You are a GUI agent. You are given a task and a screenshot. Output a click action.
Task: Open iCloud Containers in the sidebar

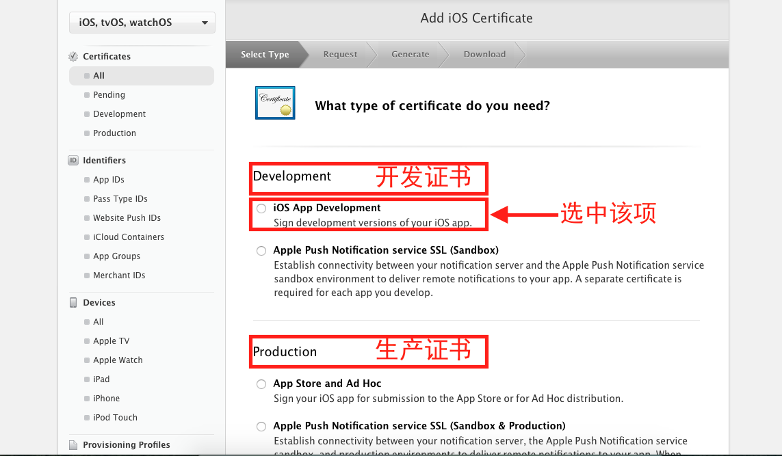(129, 237)
